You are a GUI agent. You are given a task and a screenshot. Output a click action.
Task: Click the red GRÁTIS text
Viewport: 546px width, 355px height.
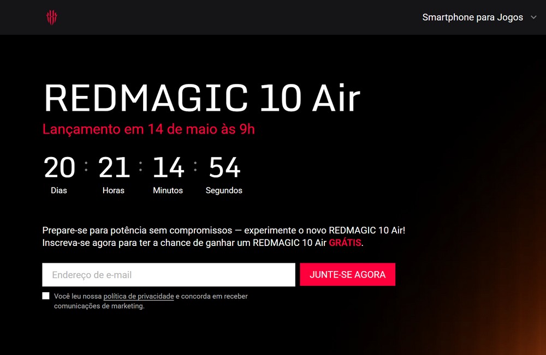345,243
